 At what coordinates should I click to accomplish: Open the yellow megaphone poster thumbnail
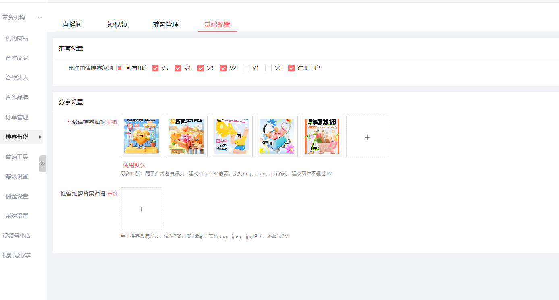[231, 137]
